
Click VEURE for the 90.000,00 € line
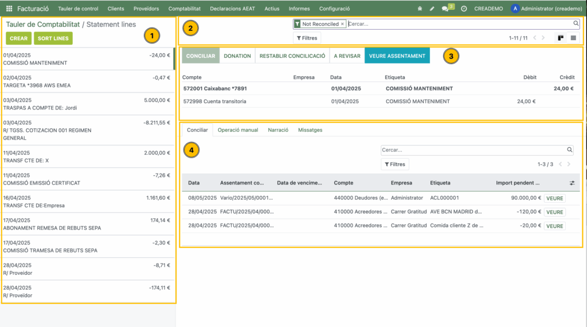coord(554,198)
